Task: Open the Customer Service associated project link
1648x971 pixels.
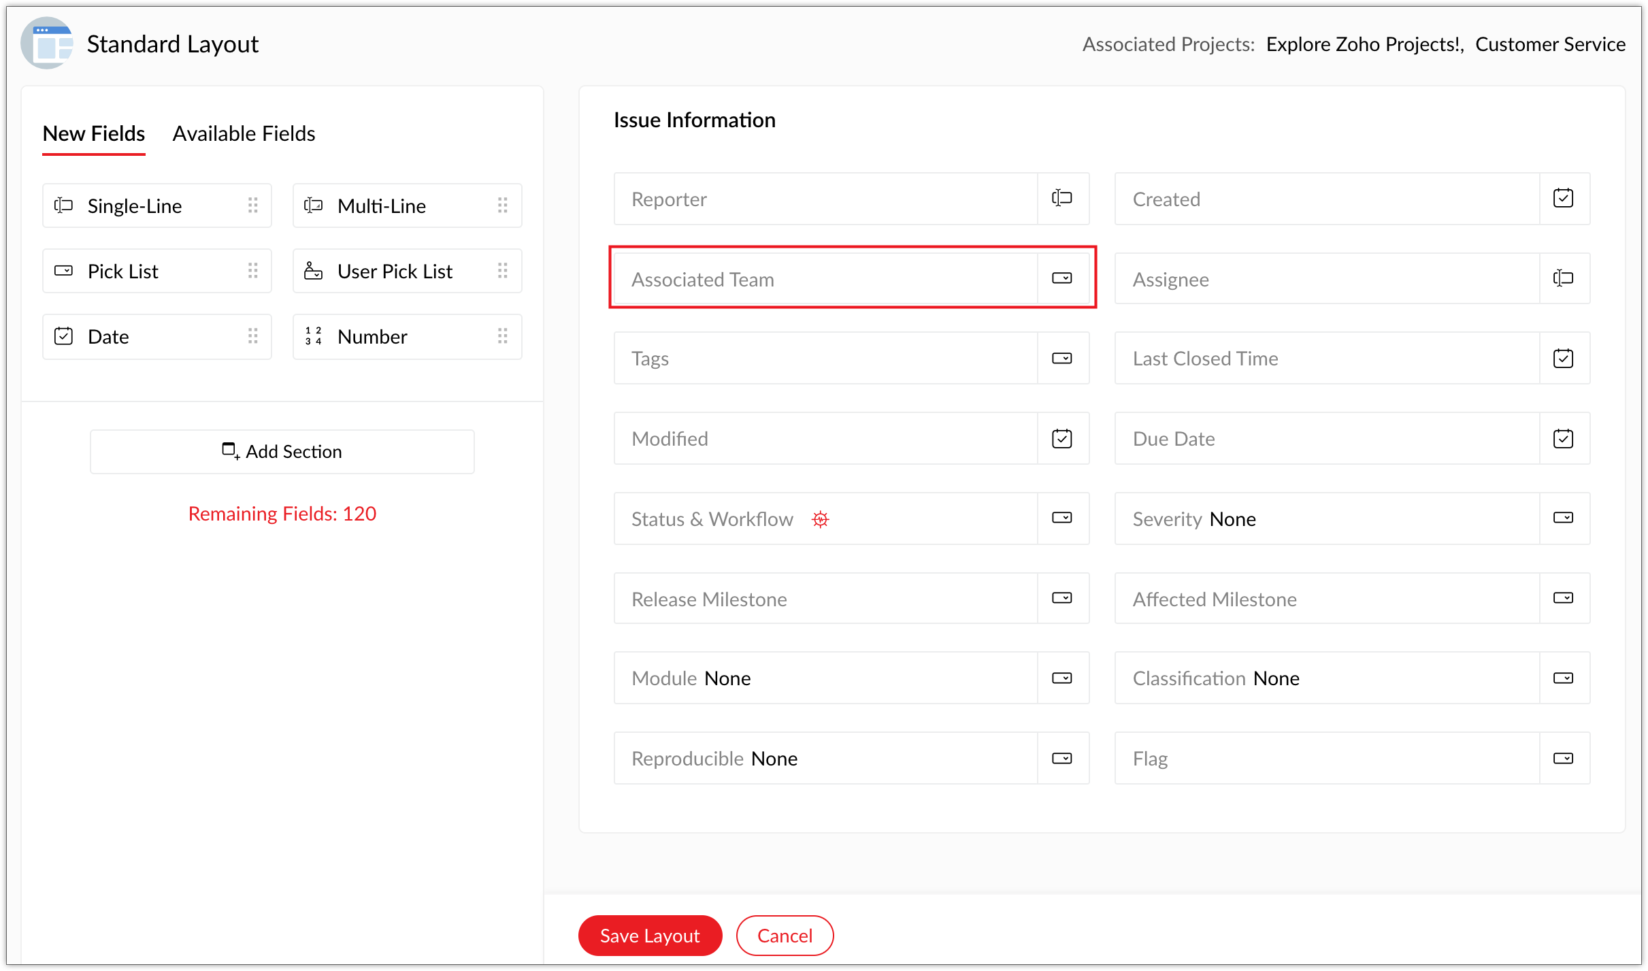Action: [1550, 44]
